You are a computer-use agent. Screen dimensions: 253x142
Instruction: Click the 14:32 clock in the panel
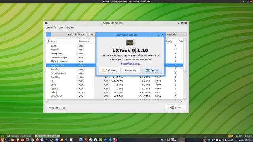pos(248,136)
